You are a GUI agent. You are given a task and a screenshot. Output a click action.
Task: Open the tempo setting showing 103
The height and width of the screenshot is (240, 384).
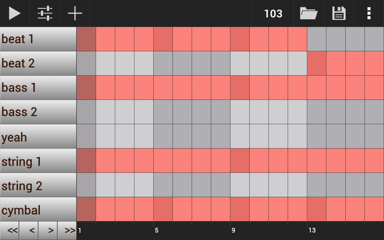(x=273, y=13)
